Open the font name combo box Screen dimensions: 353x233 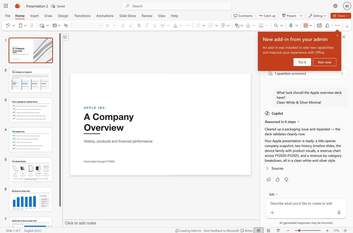click(x=87, y=25)
